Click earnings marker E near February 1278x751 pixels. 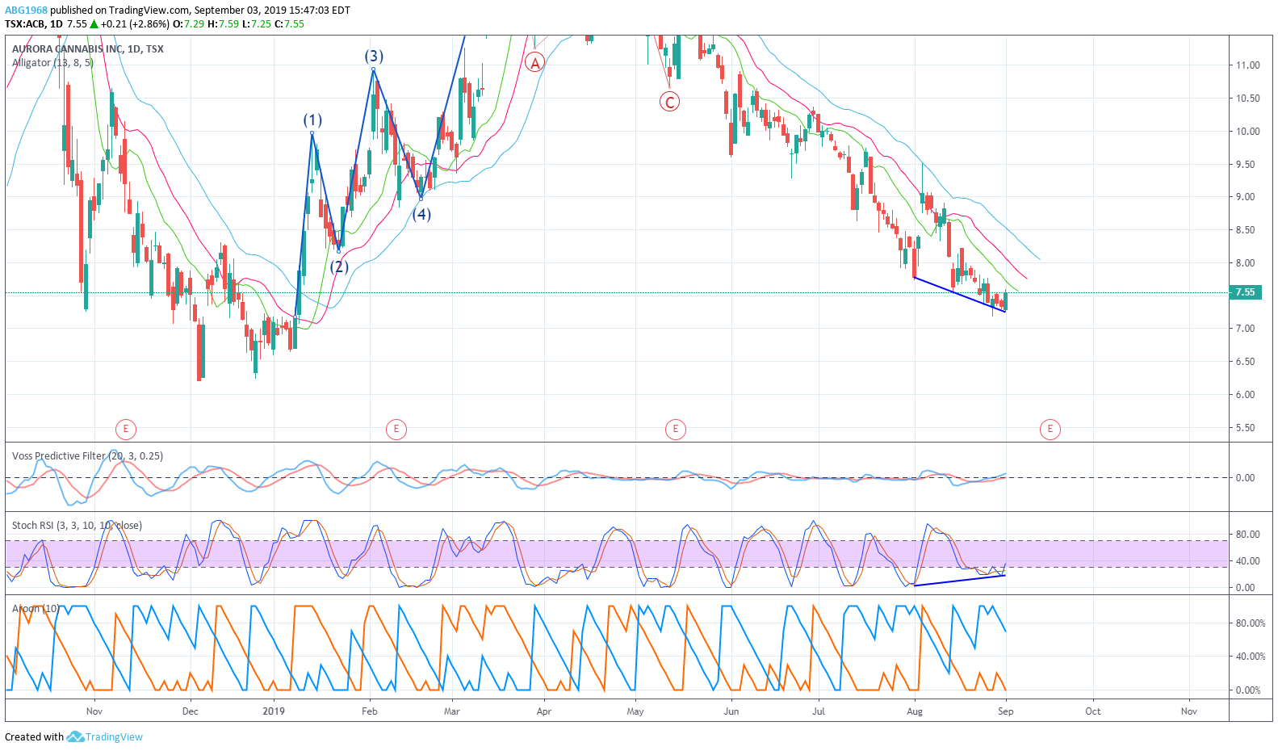coord(396,429)
